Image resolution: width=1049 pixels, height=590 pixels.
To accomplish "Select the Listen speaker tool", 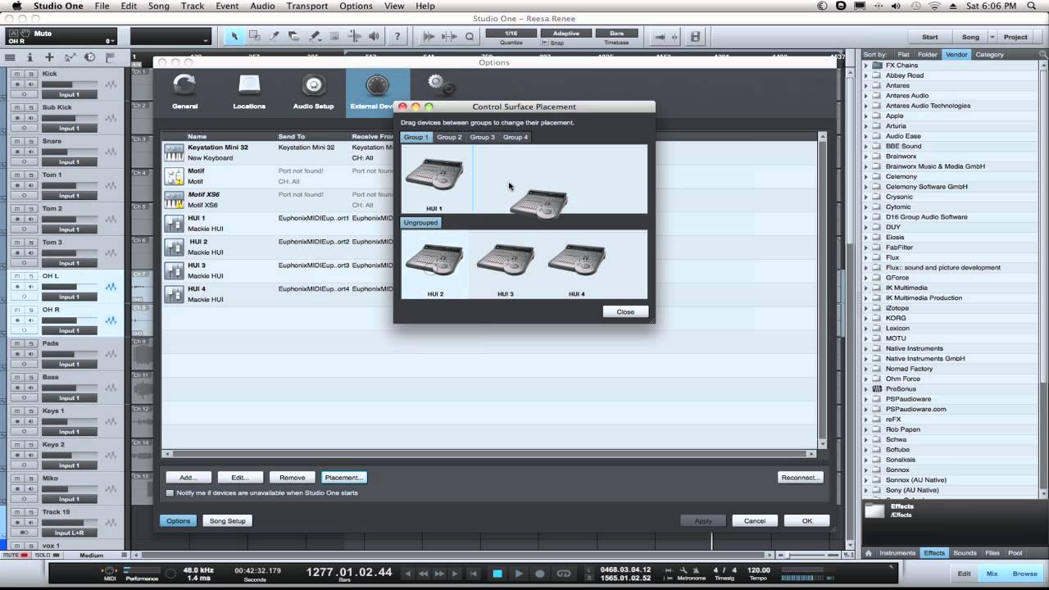I will 374,36.
